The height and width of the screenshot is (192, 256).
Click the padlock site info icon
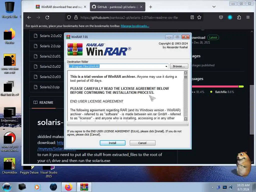[x=76, y=17]
